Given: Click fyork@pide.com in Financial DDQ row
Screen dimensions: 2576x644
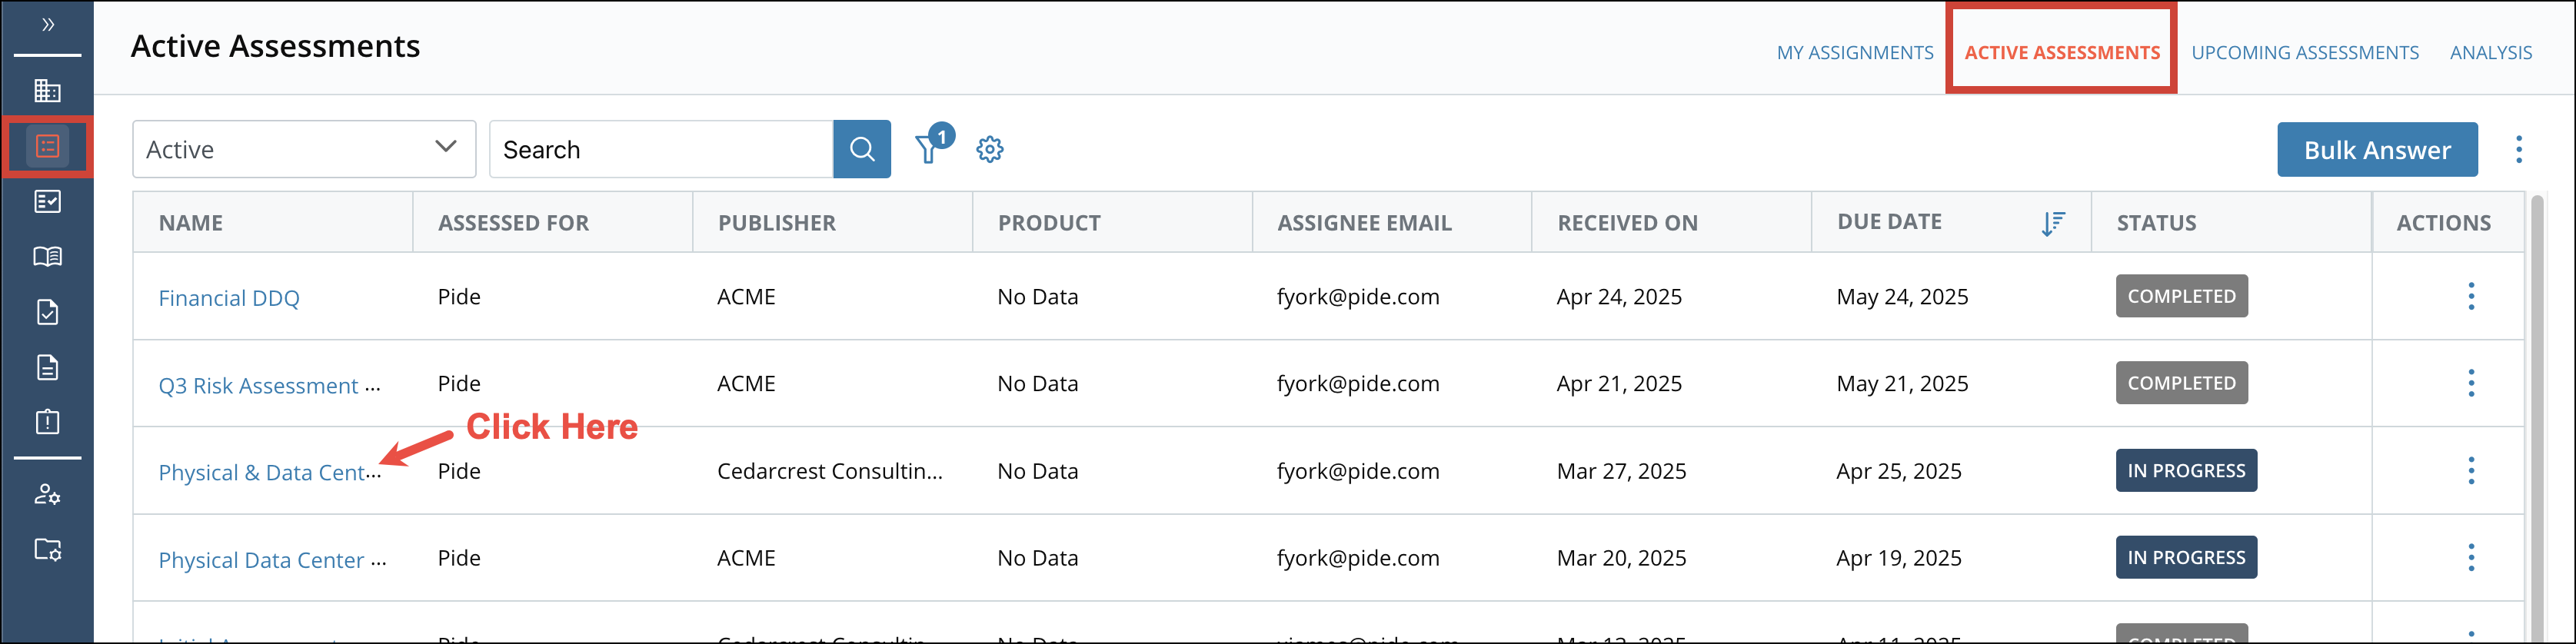Looking at the screenshot, I should [x=1358, y=297].
